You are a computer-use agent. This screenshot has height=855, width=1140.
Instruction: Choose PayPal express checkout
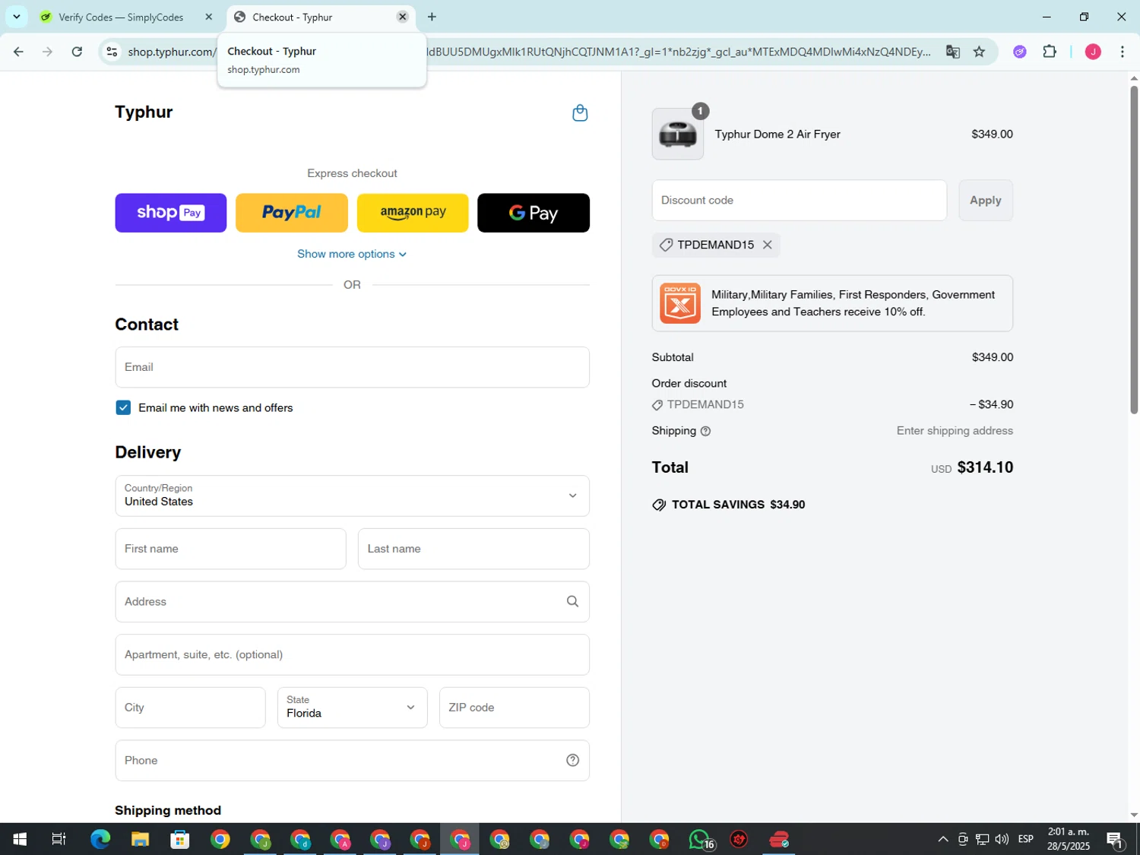click(292, 213)
